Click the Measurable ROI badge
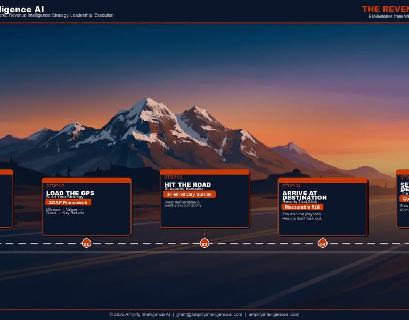This screenshot has height=320, width=409. tap(302, 207)
